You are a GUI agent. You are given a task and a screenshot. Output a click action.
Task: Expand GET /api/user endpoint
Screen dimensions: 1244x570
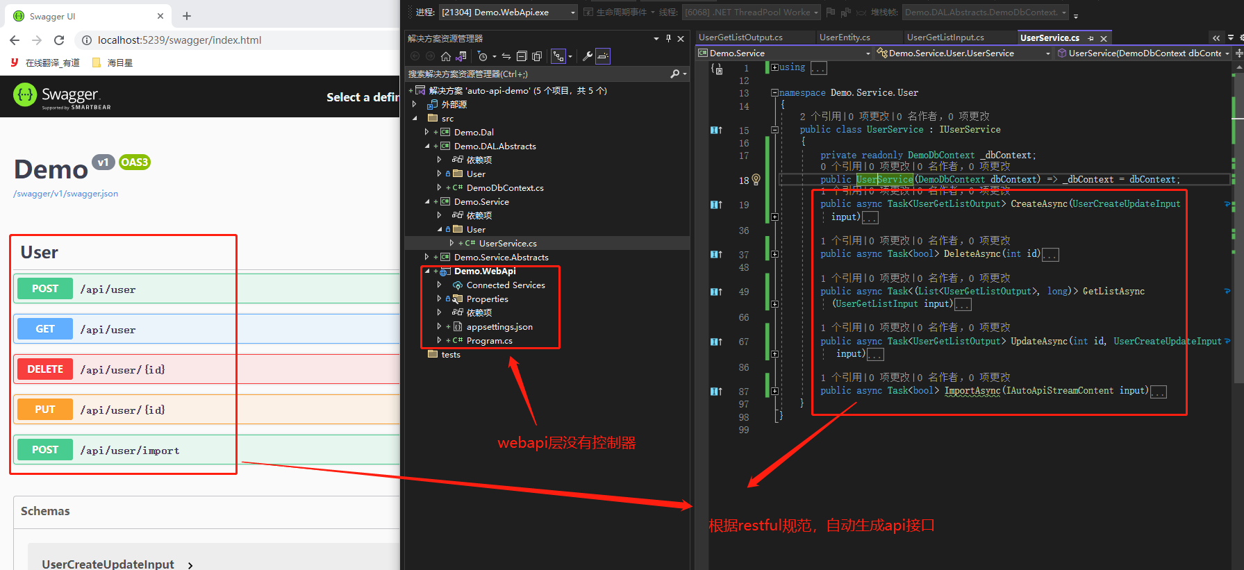pos(207,329)
